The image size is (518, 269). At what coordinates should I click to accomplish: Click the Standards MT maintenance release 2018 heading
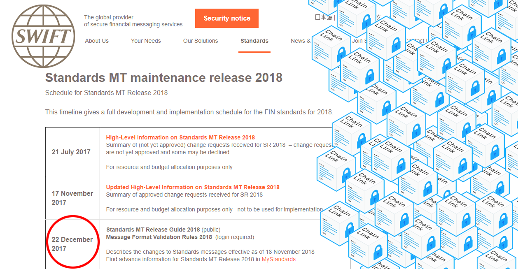164,78
